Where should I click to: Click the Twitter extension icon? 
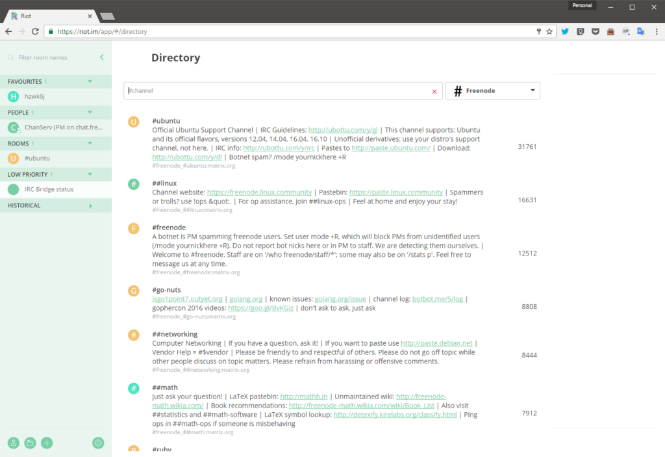tap(565, 31)
